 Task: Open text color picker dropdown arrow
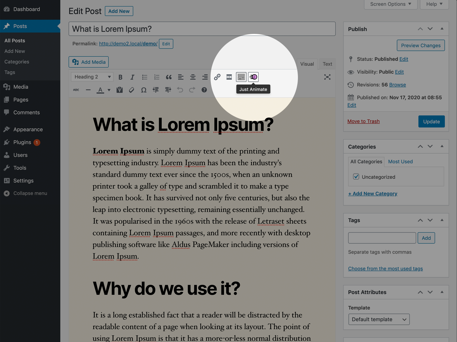(109, 90)
